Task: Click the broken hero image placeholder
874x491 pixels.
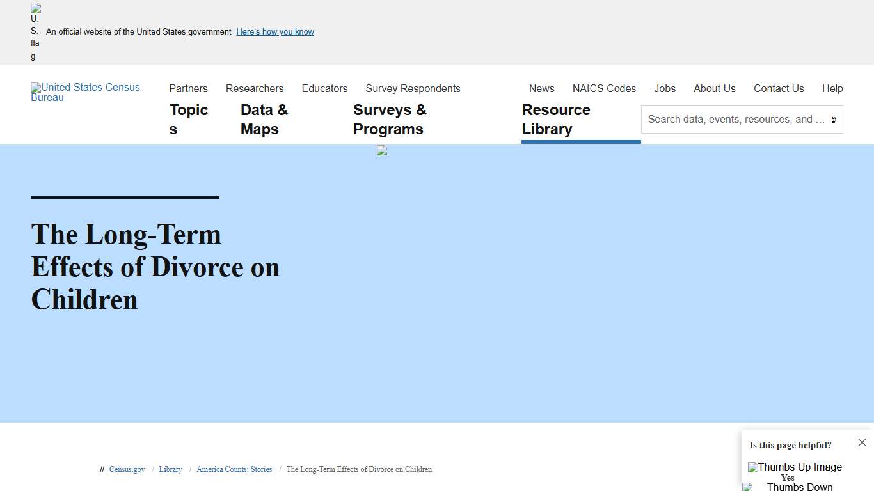Action: 382,151
